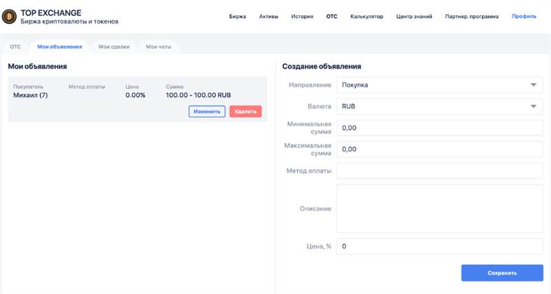The height and width of the screenshot is (294, 551).
Task: Select OTC in the top navigation bar
Action: click(332, 16)
